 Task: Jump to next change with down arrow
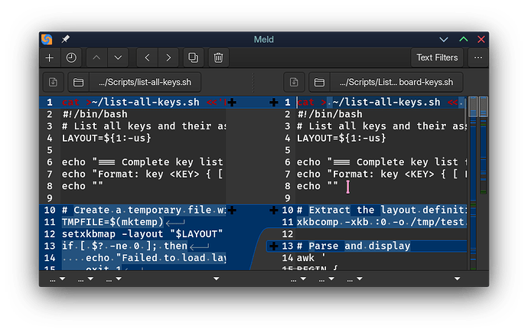(118, 57)
